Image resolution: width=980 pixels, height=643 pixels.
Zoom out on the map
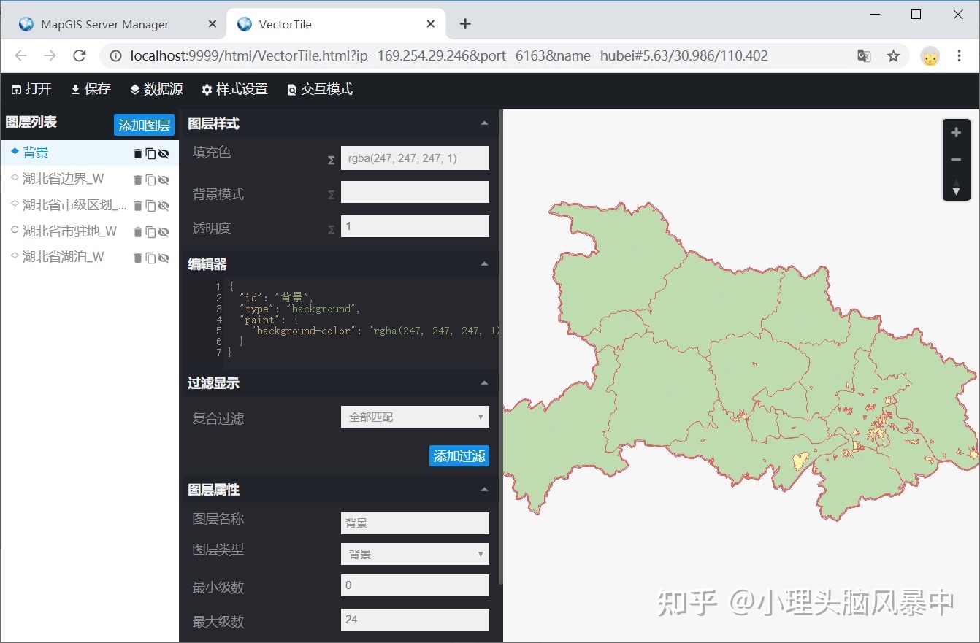pos(956,160)
